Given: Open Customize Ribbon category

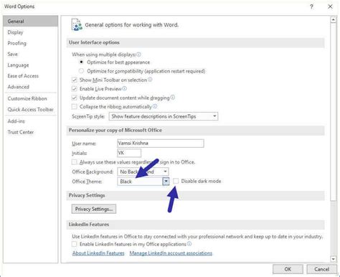Looking at the screenshot, I should [x=31, y=98].
